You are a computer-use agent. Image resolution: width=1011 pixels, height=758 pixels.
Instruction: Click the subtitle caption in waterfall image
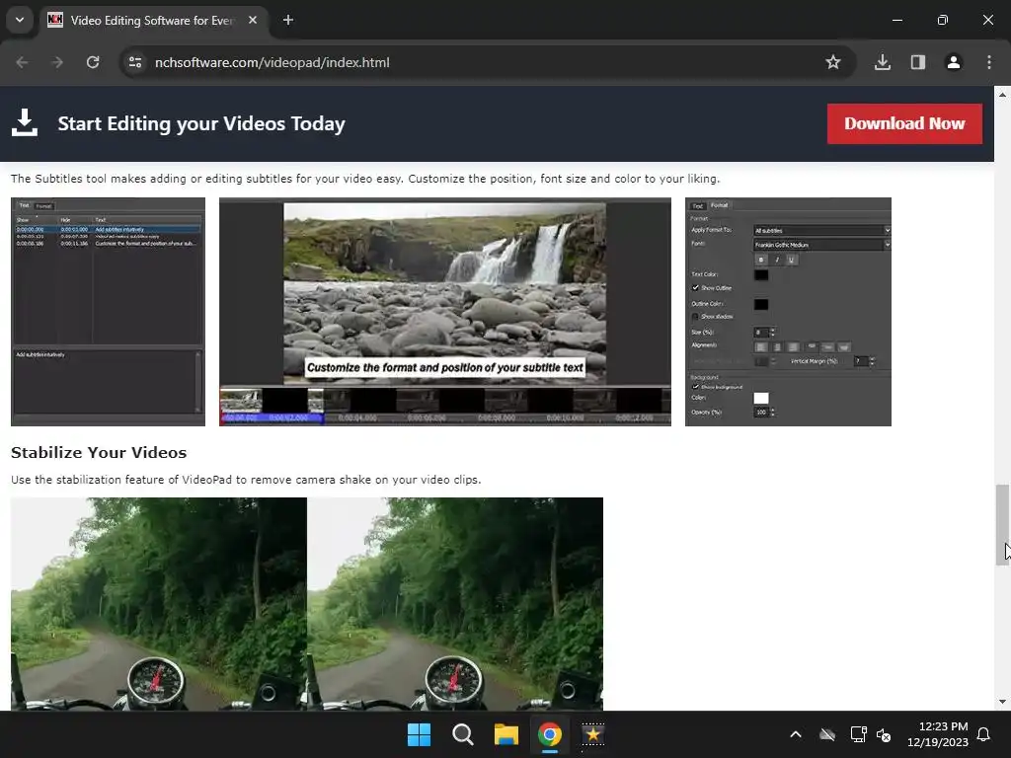[x=445, y=367]
